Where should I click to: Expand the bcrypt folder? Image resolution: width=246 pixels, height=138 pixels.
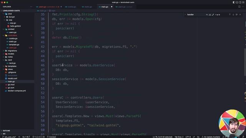tap(17, 17)
